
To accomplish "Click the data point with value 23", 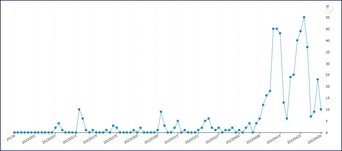I will (x=318, y=79).
